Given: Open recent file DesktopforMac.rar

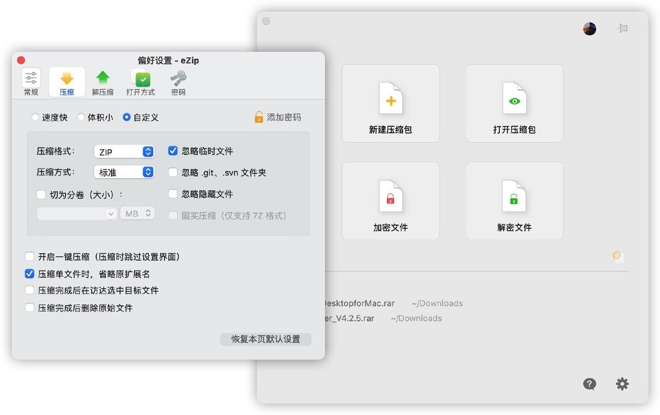Looking at the screenshot, I should click(x=360, y=303).
